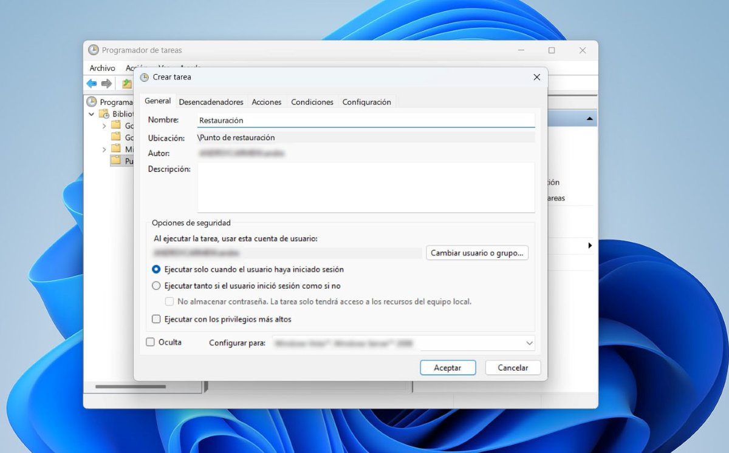Check the Oculta checkbox

149,342
